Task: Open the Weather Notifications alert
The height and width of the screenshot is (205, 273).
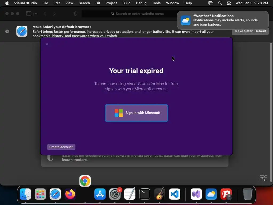Action: pos(223,20)
